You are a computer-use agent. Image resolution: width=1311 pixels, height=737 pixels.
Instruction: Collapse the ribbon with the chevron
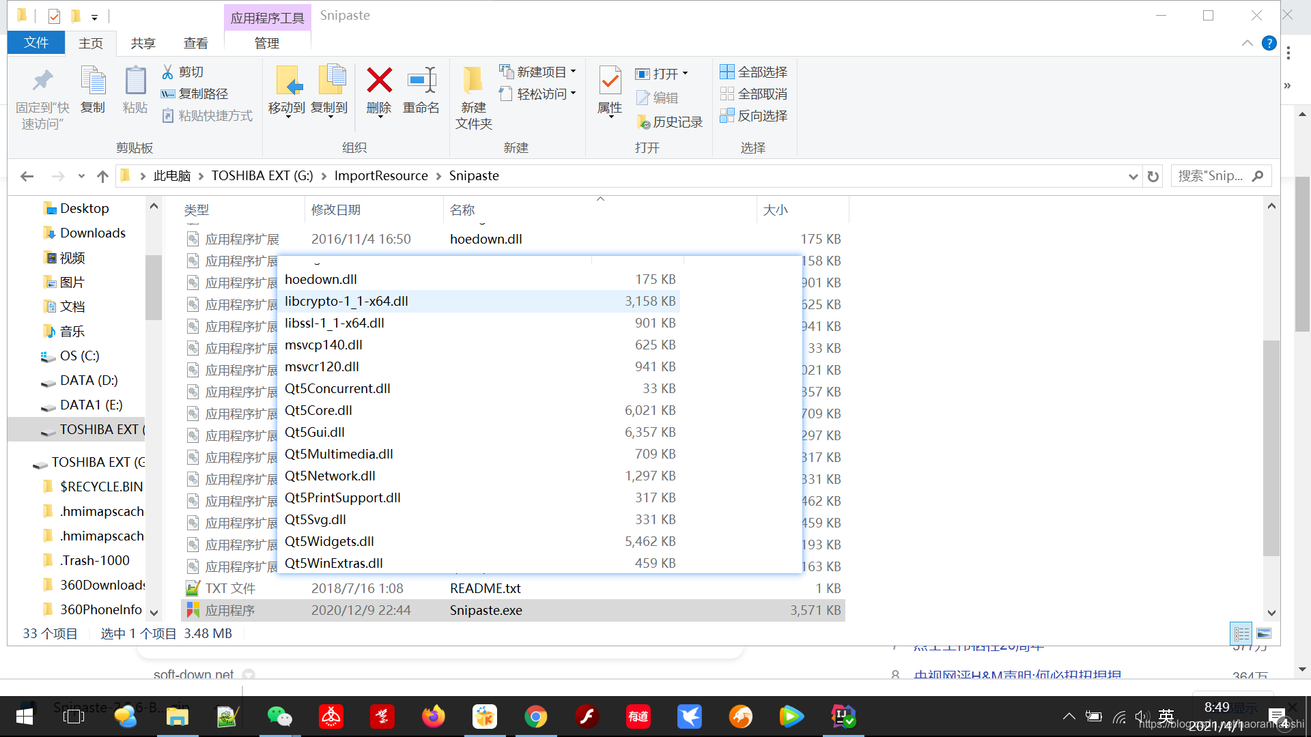point(1247,43)
